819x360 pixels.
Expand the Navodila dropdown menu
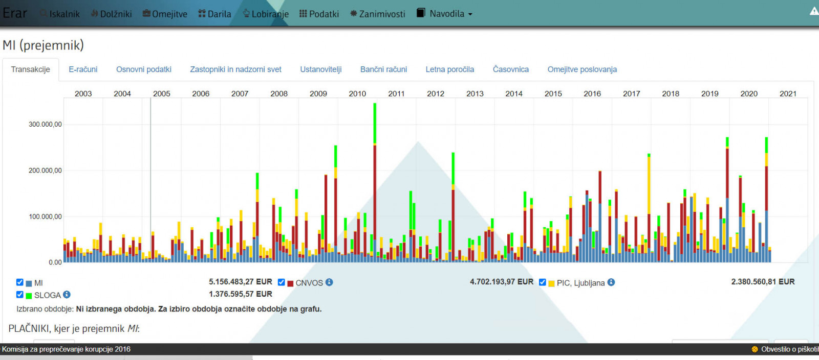click(x=444, y=14)
